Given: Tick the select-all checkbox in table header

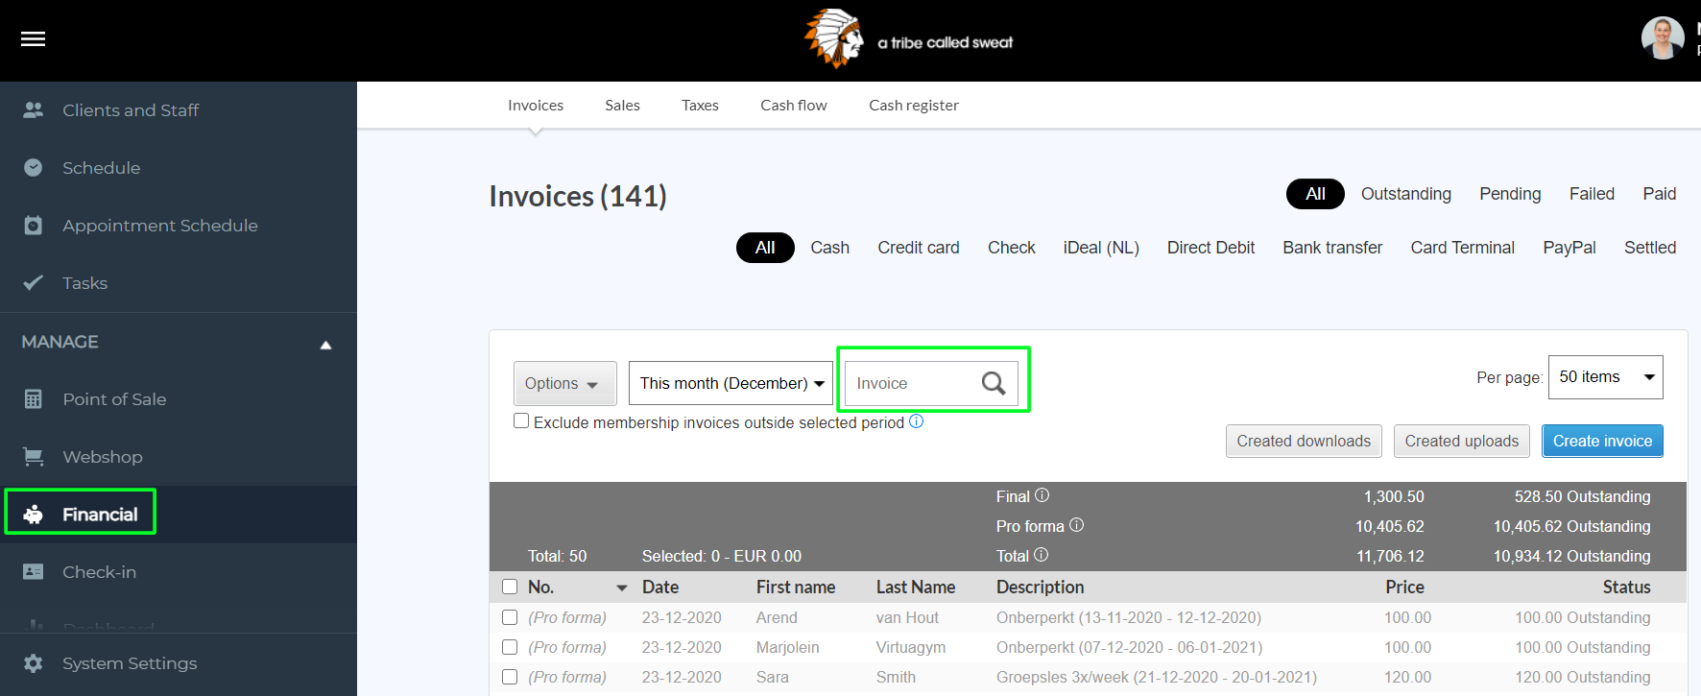Looking at the screenshot, I should [x=510, y=587].
